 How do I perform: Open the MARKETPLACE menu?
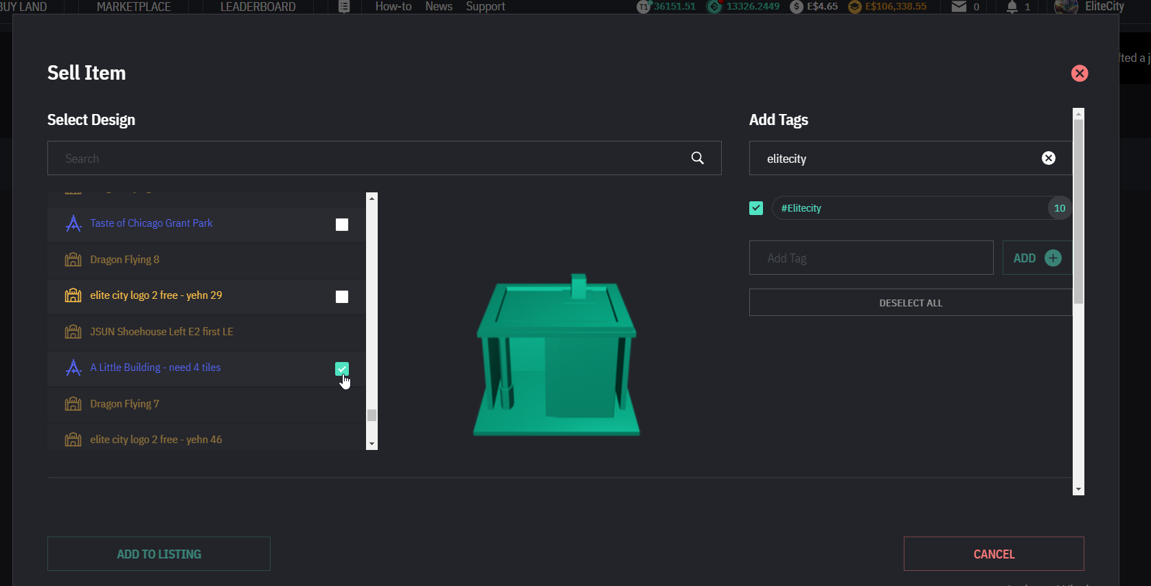point(134,7)
